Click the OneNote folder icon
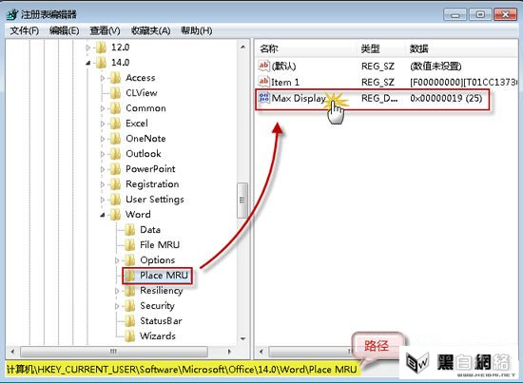Screen dimensions: 523x383 point(115,139)
